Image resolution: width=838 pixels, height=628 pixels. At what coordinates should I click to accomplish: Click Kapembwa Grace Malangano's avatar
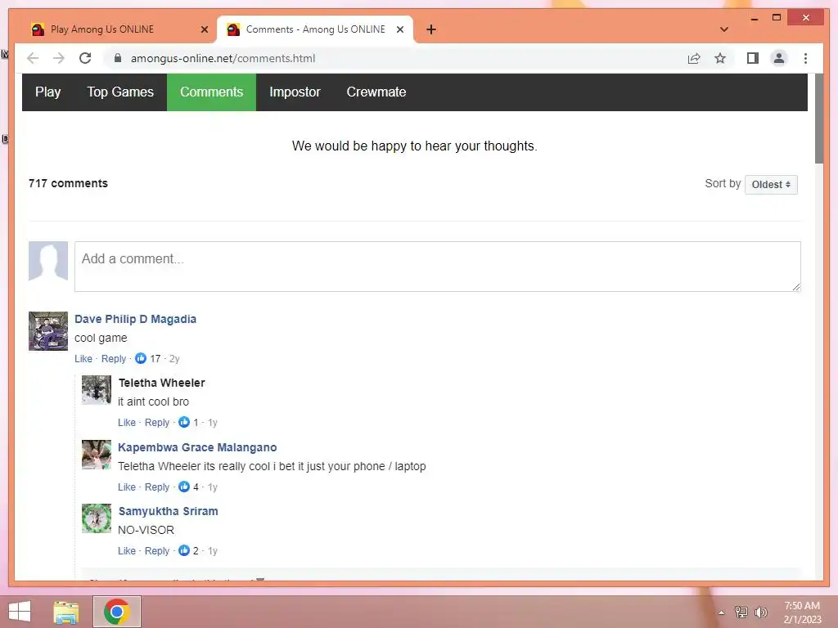tap(97, 455)
